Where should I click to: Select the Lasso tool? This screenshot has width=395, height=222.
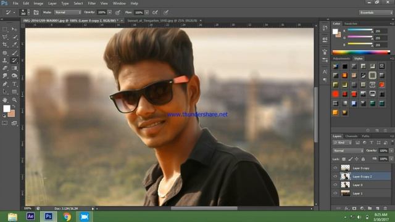pyautogui.click(x=5, y=37)
